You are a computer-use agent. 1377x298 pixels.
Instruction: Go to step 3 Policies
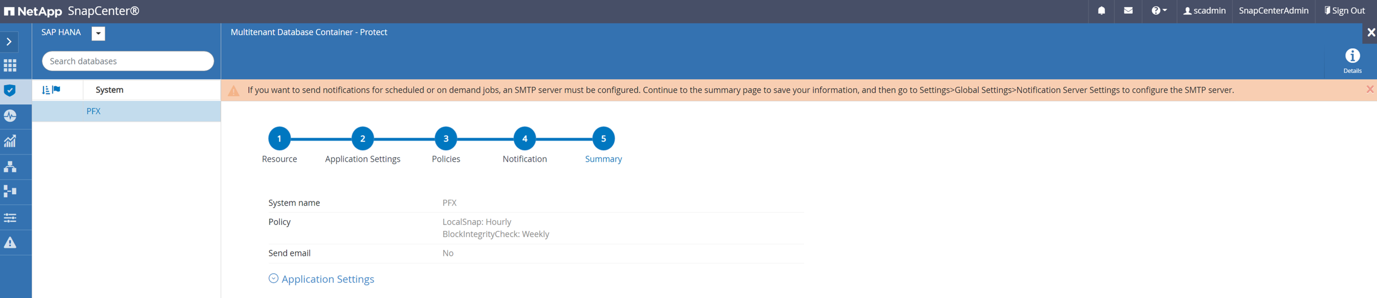(446, 139)
